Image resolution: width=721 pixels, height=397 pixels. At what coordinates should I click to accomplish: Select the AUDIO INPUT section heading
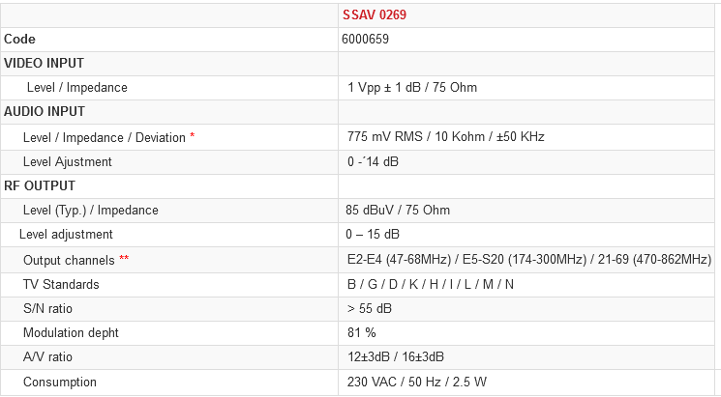pos(45,112)
